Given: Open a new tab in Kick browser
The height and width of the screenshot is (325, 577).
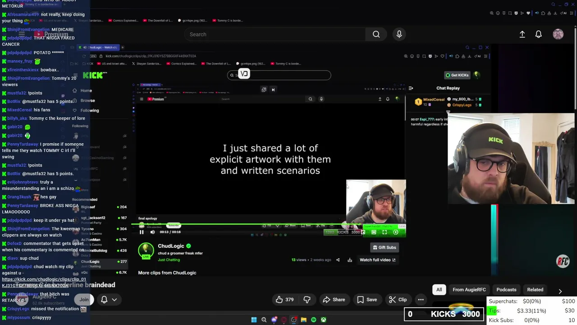Looking at the screenshot, I should [x=122, y=47].
